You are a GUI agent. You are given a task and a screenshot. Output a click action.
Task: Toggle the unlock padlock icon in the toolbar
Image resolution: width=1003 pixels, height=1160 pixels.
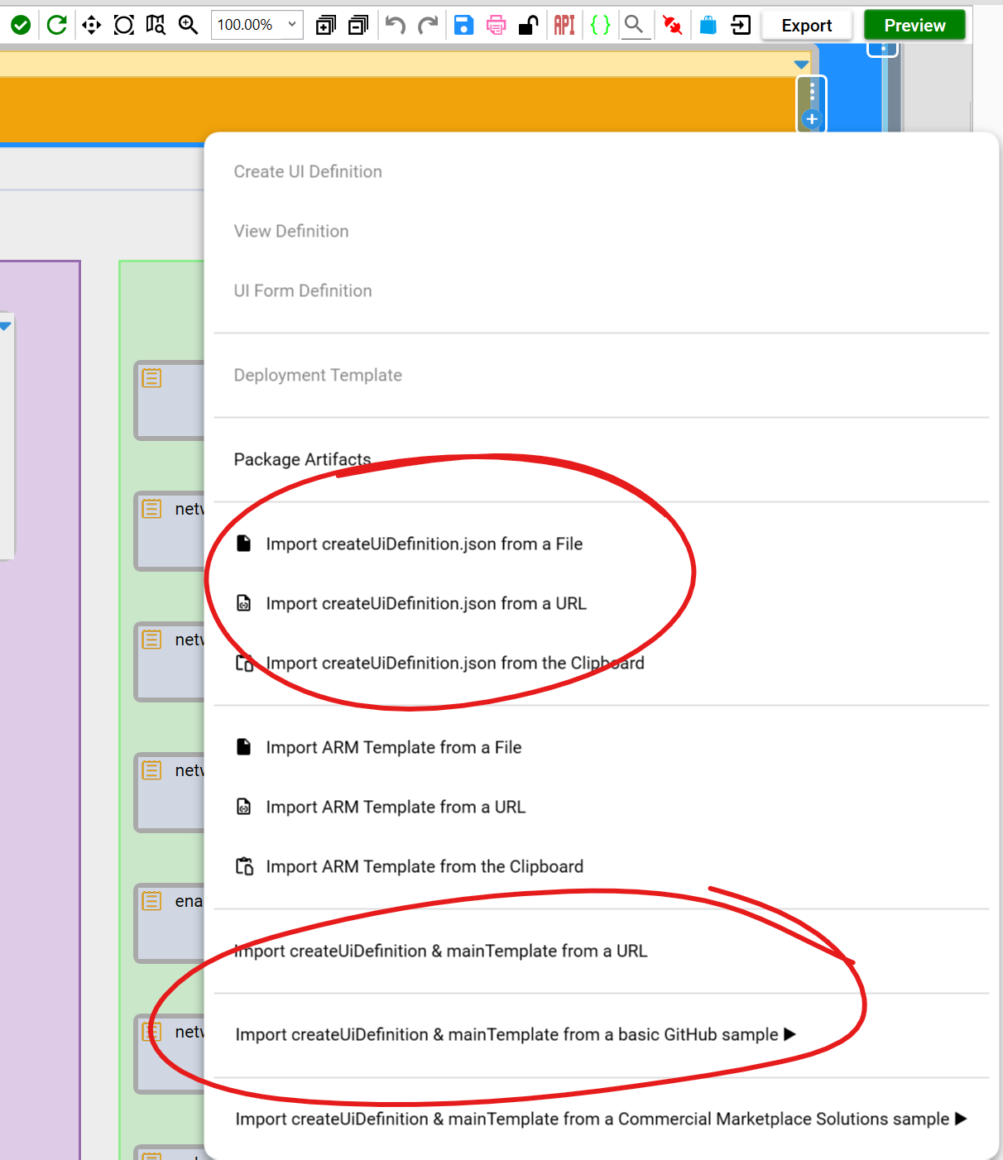tap(528, 24)
